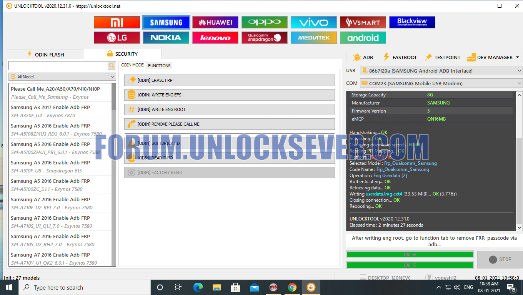This screenshot has width=523, height=295.
Task: Select model SM-A510F_U8 Snapdragon 615
Action: click(60, 166)
